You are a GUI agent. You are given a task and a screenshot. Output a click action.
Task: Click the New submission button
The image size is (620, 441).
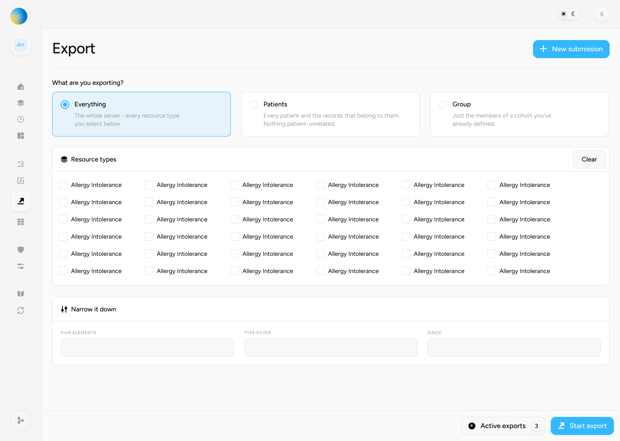click(571, 49)
